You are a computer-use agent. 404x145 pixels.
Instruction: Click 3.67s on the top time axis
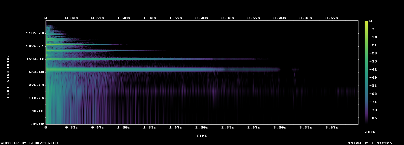pos(332,18)
